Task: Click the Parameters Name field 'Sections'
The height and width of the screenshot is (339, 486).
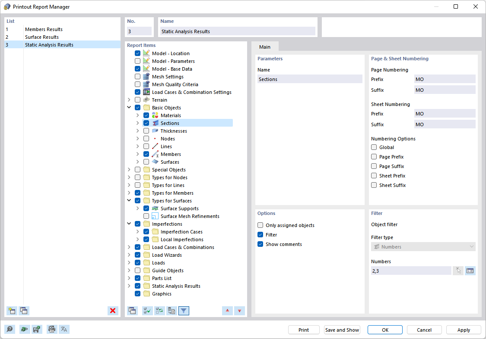Action: [310, 79]
